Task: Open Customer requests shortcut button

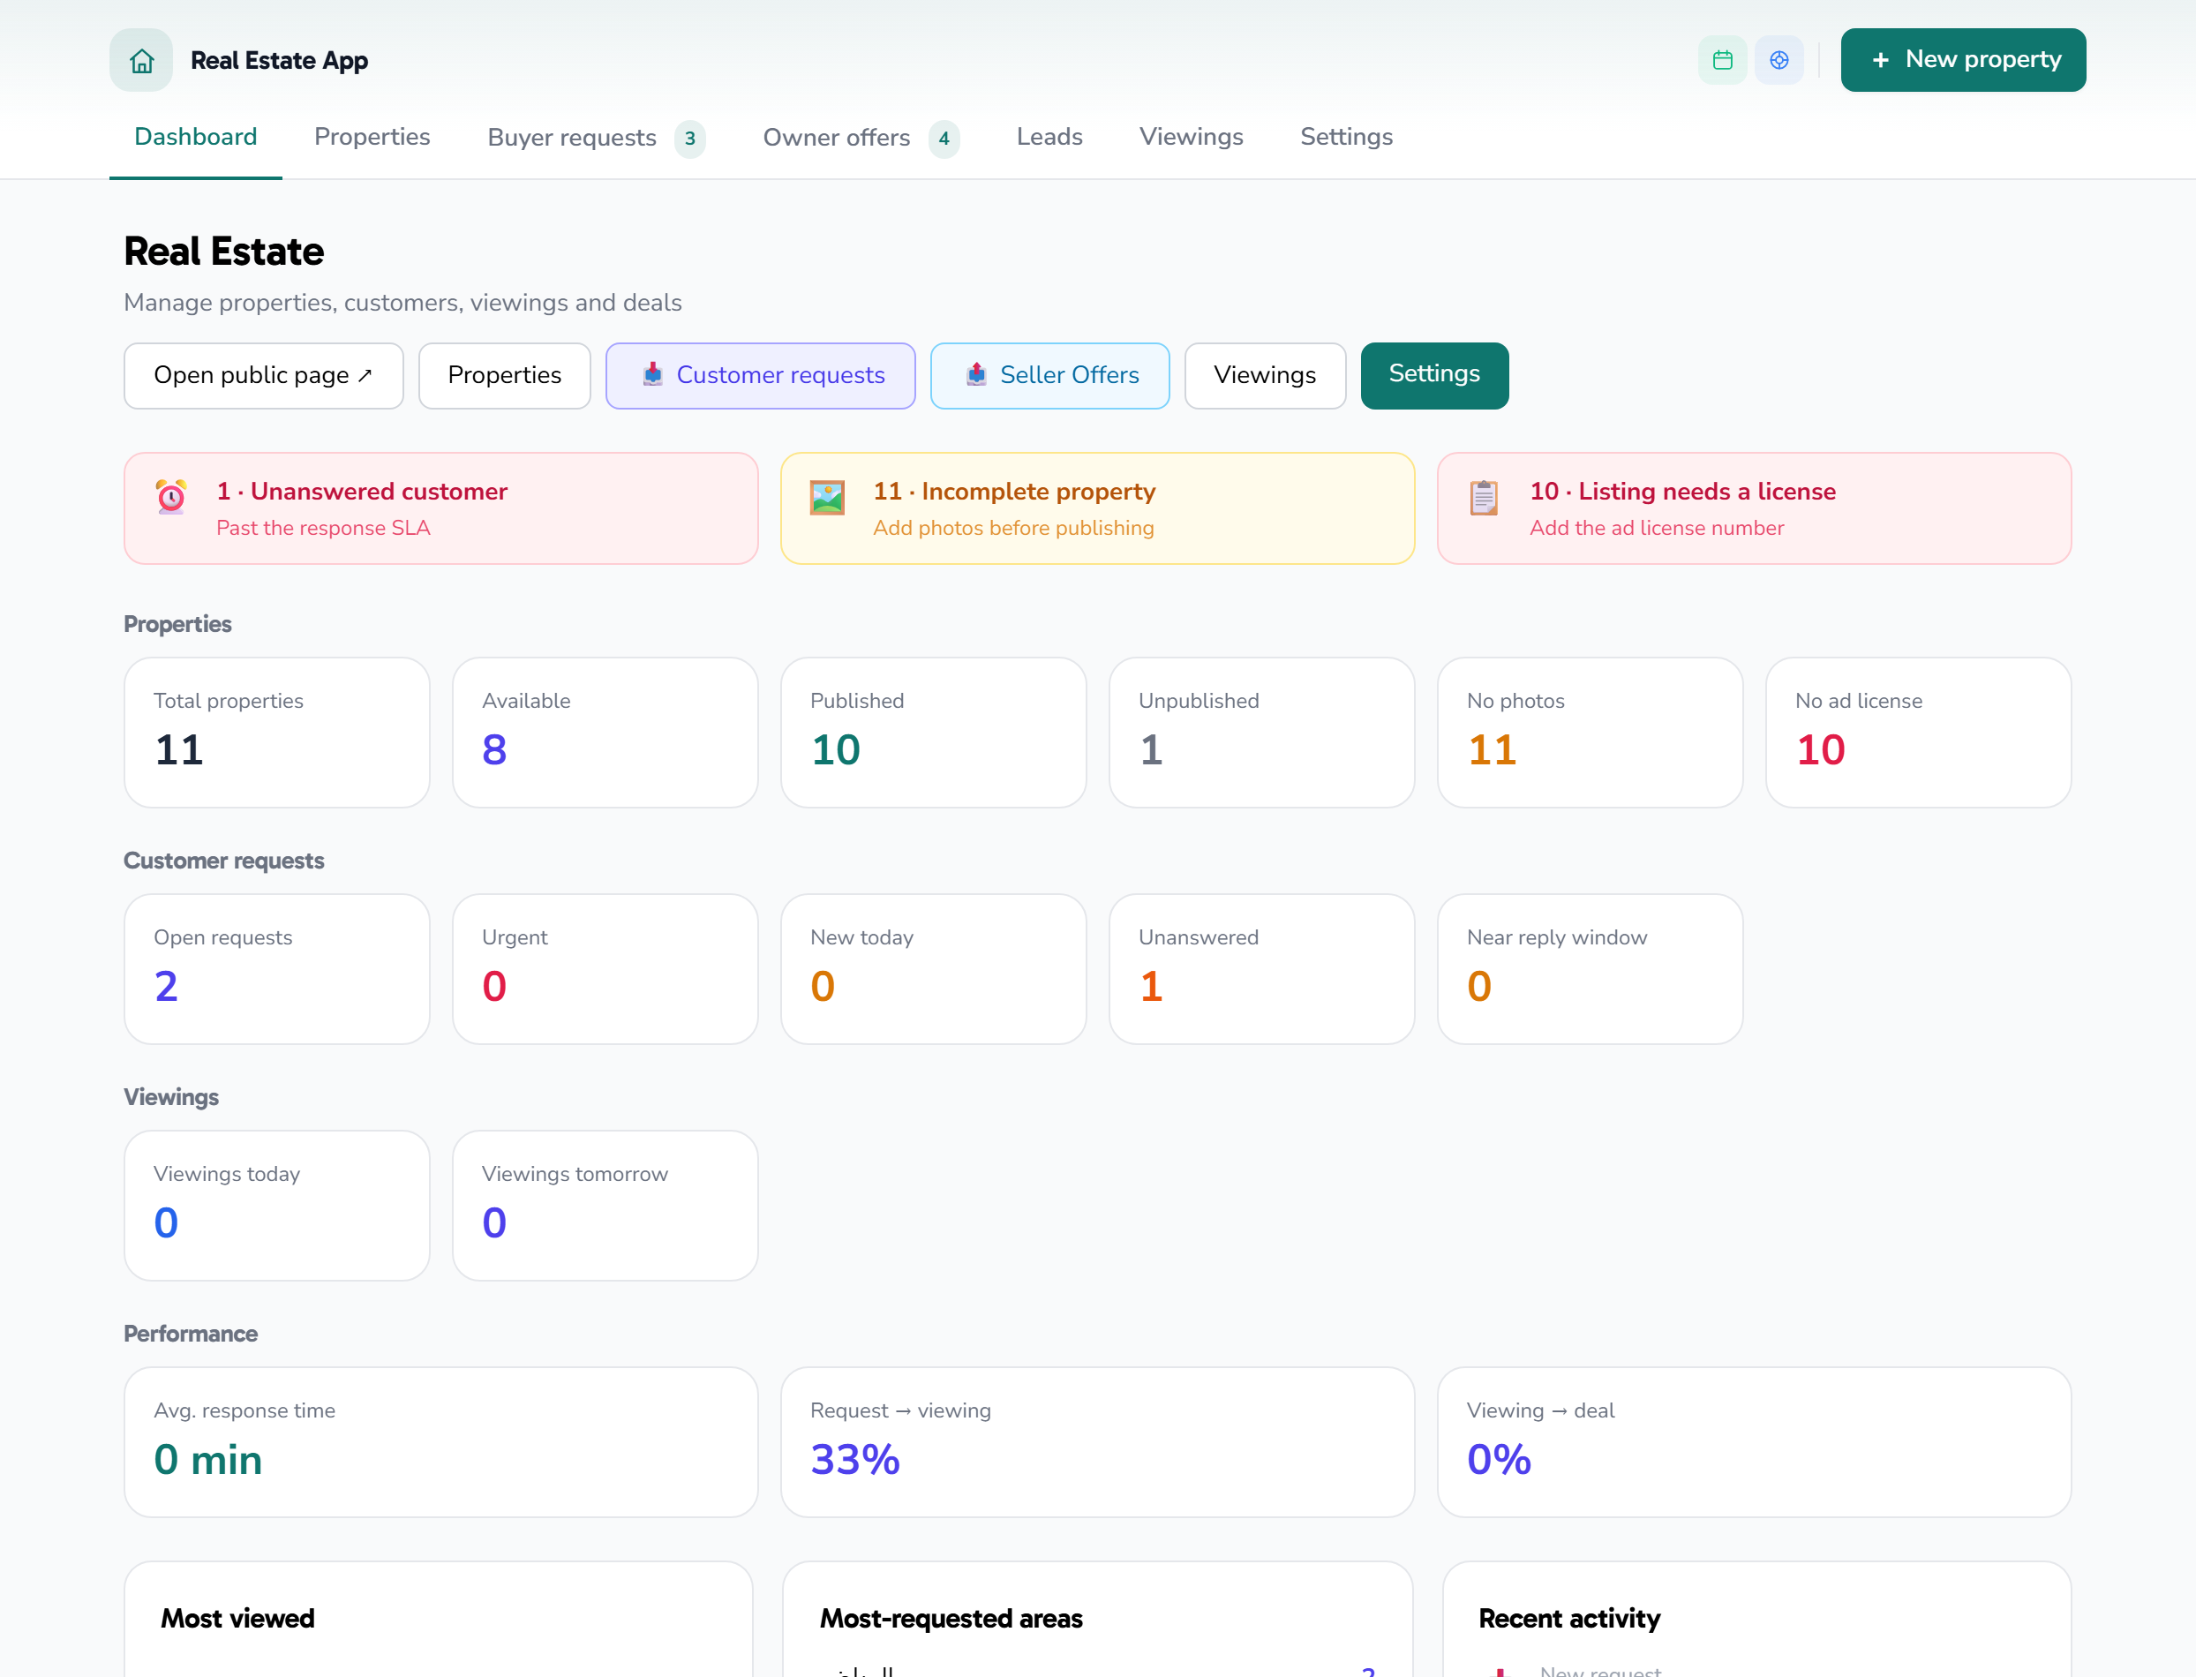Action: pos(761,375)
